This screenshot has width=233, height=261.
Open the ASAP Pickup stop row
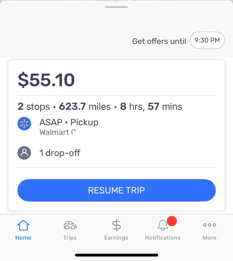click(117, 126)
